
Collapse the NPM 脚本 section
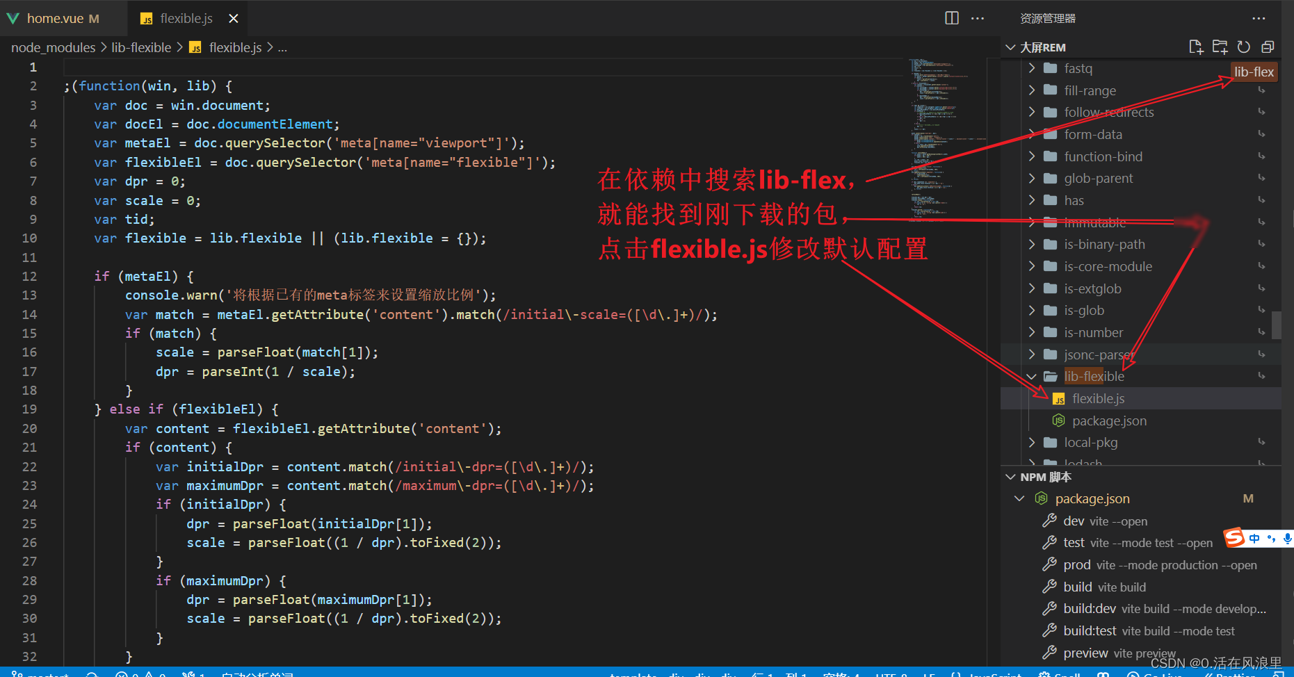point(1011,477)
